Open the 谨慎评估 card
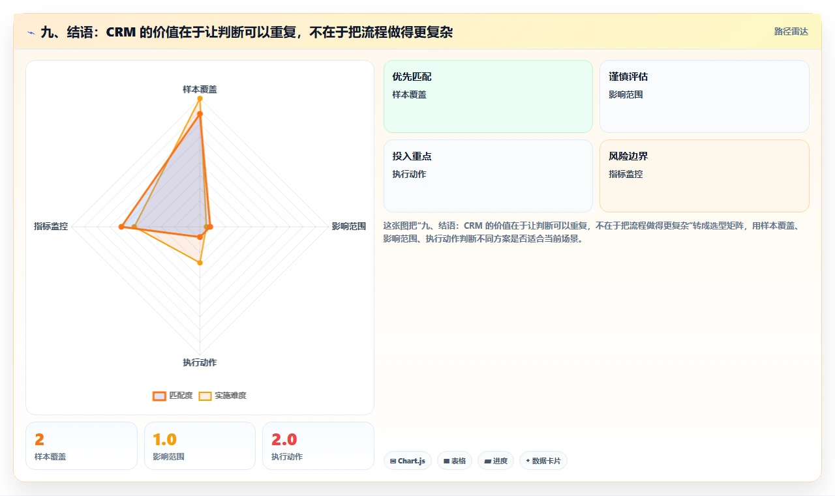 pos(705,96)
